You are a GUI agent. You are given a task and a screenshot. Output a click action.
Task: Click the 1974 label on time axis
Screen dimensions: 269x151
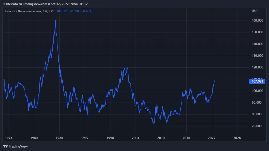coord(9,138)
